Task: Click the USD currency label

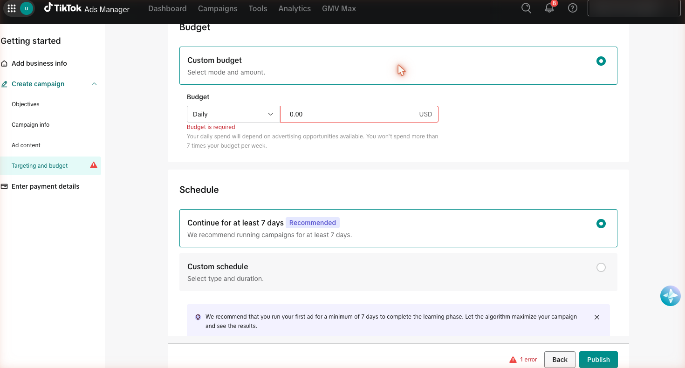Action: [425, 114]
